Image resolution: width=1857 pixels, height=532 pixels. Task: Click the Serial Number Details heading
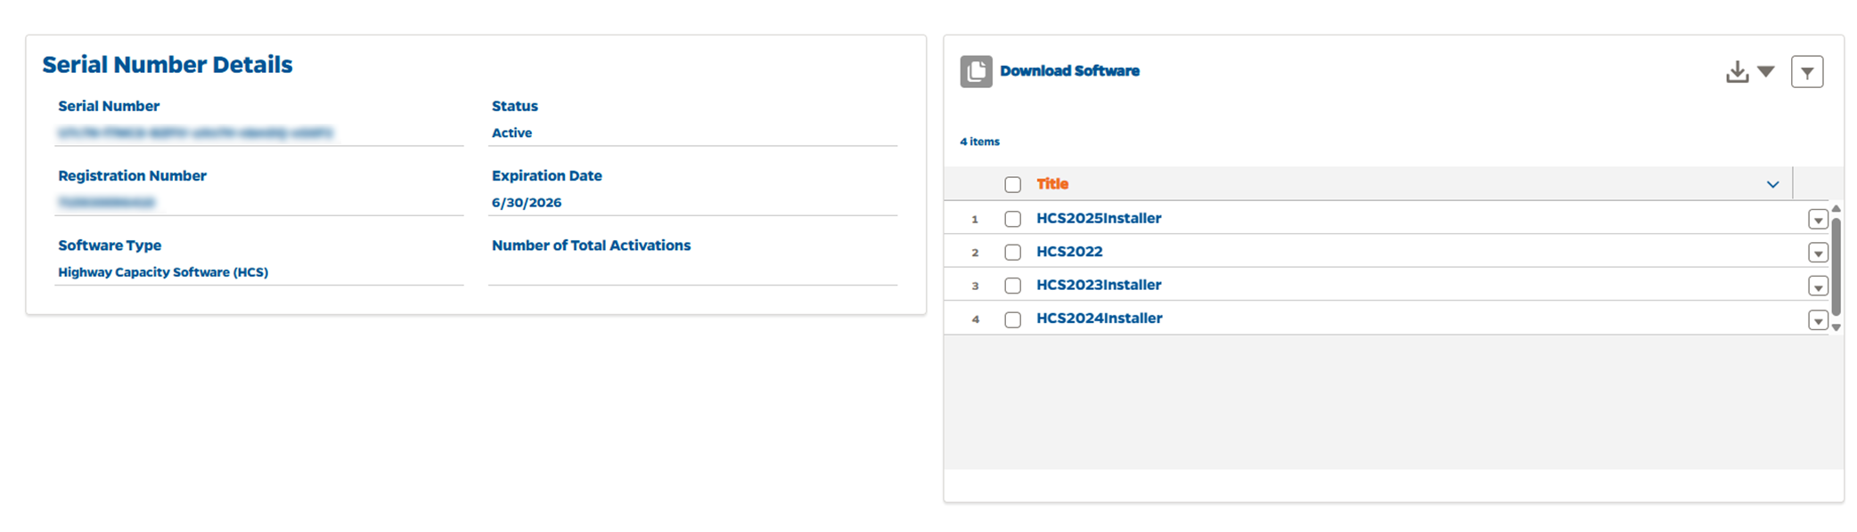(x=168, y=65)
